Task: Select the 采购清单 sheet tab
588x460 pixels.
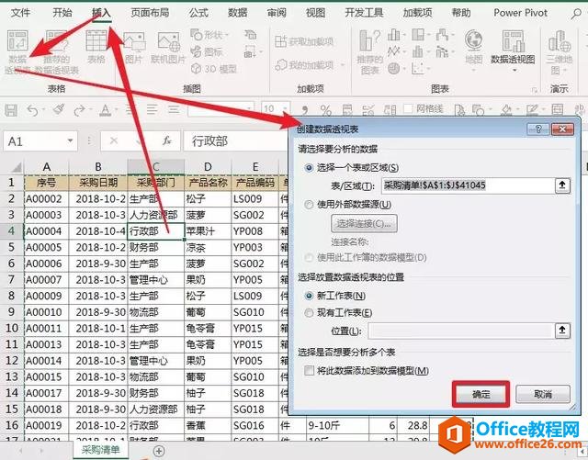Action: click(x=100, y=450)
